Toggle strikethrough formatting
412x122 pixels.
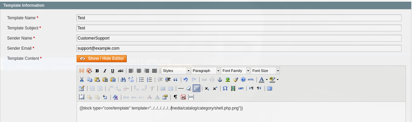tap(121, 71)
